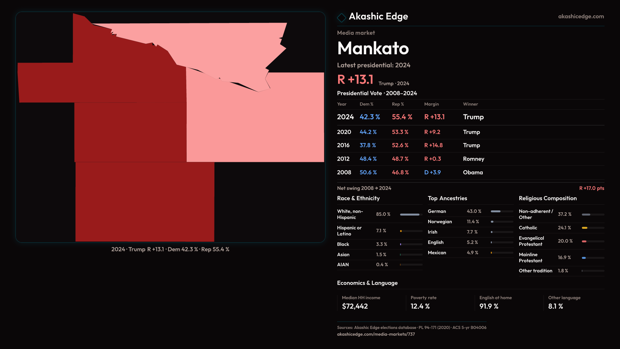Click the dark red southern county on map
The image size is (620, 349).
(x=145, y=202)
